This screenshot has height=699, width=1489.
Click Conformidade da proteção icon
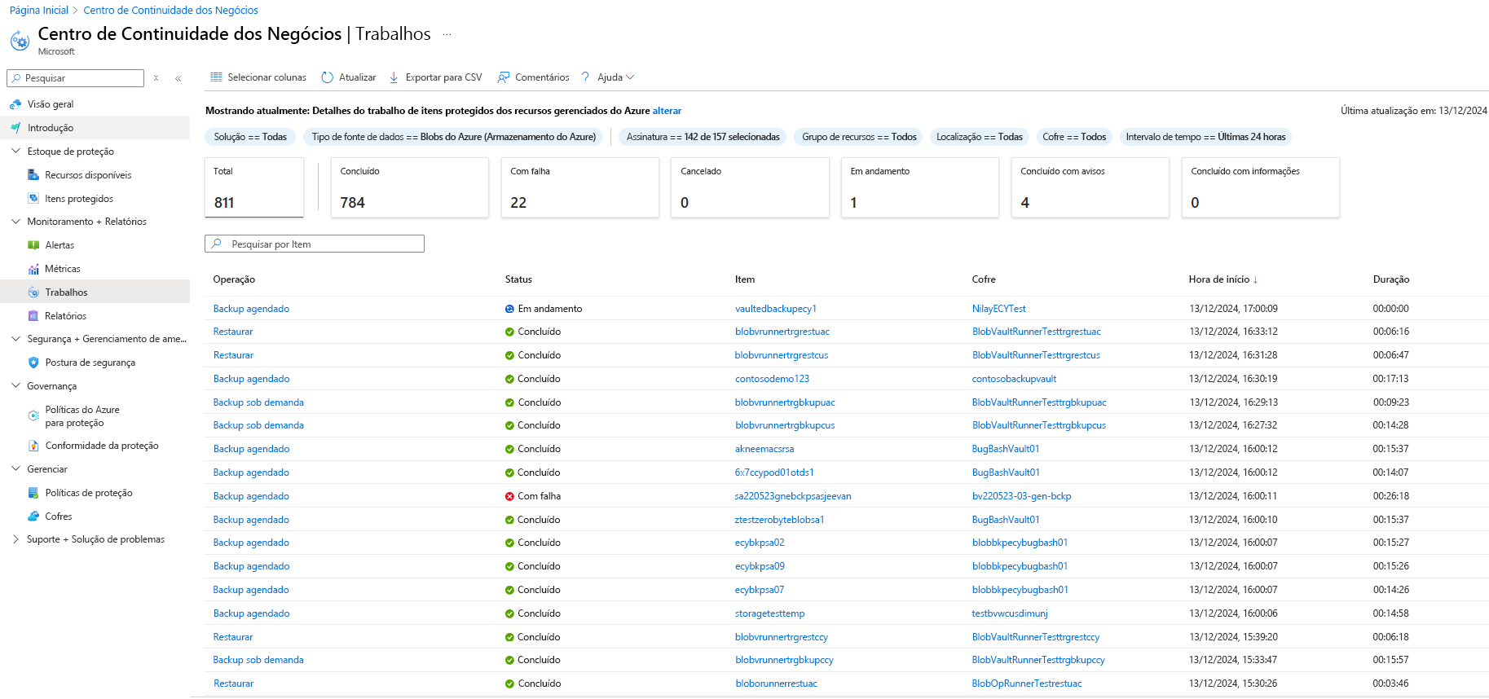click(33, 446)
